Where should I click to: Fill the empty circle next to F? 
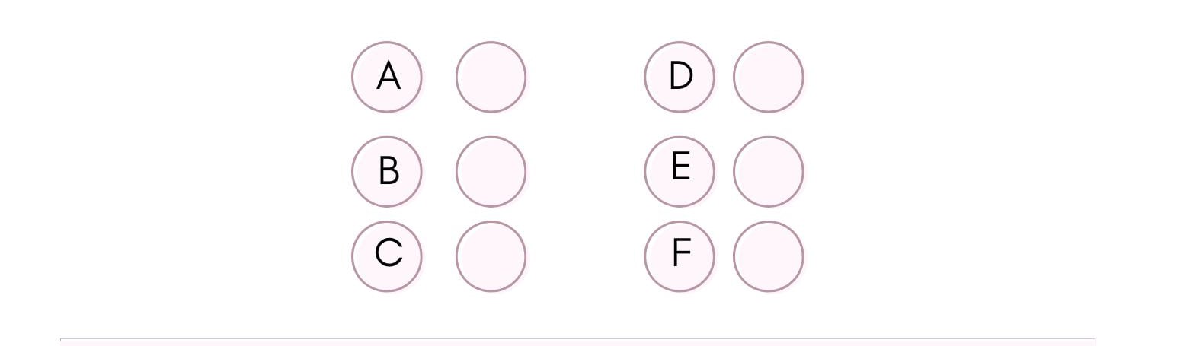(x=768, y=256)
